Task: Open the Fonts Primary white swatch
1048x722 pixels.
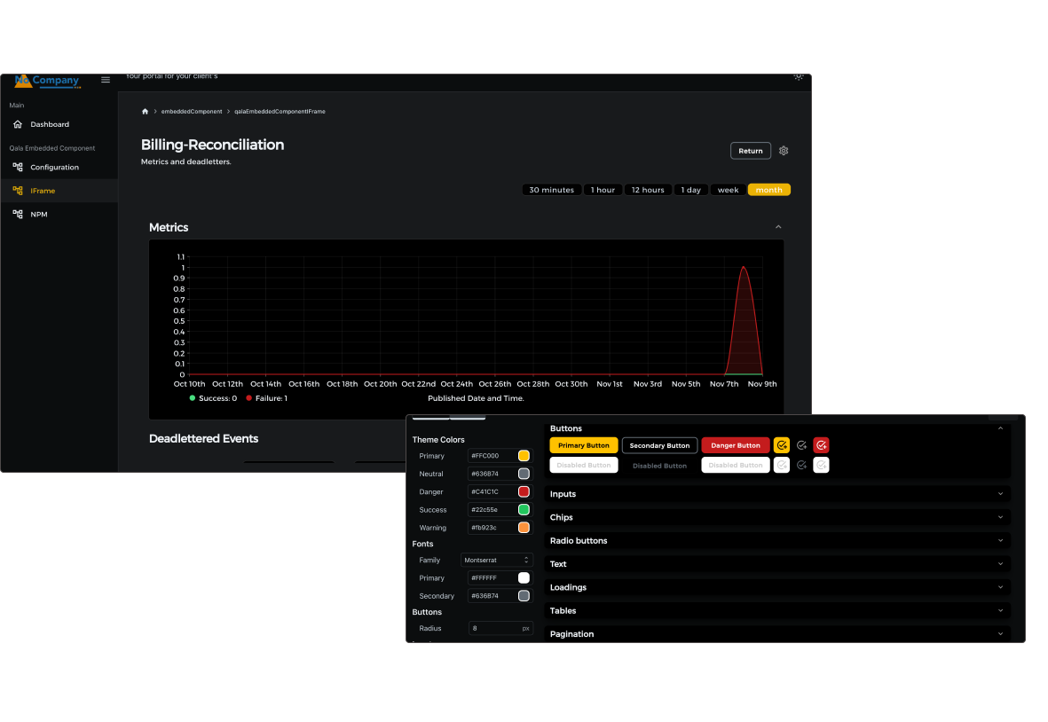Action: pyautogui.click(x=524, y=577)
